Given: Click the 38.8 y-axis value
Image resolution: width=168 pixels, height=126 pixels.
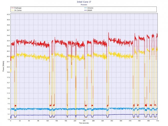Looking at the screenshot, I should (x=9, y=25).
